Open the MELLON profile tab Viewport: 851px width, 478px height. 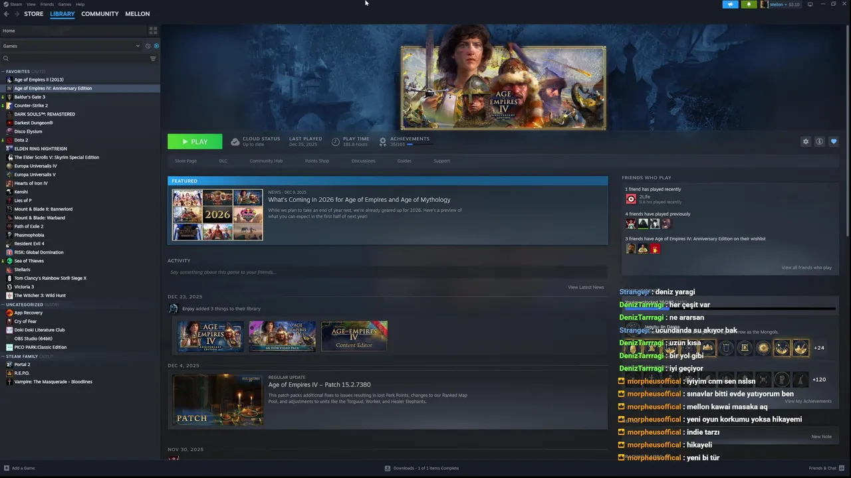coord(138,14)
